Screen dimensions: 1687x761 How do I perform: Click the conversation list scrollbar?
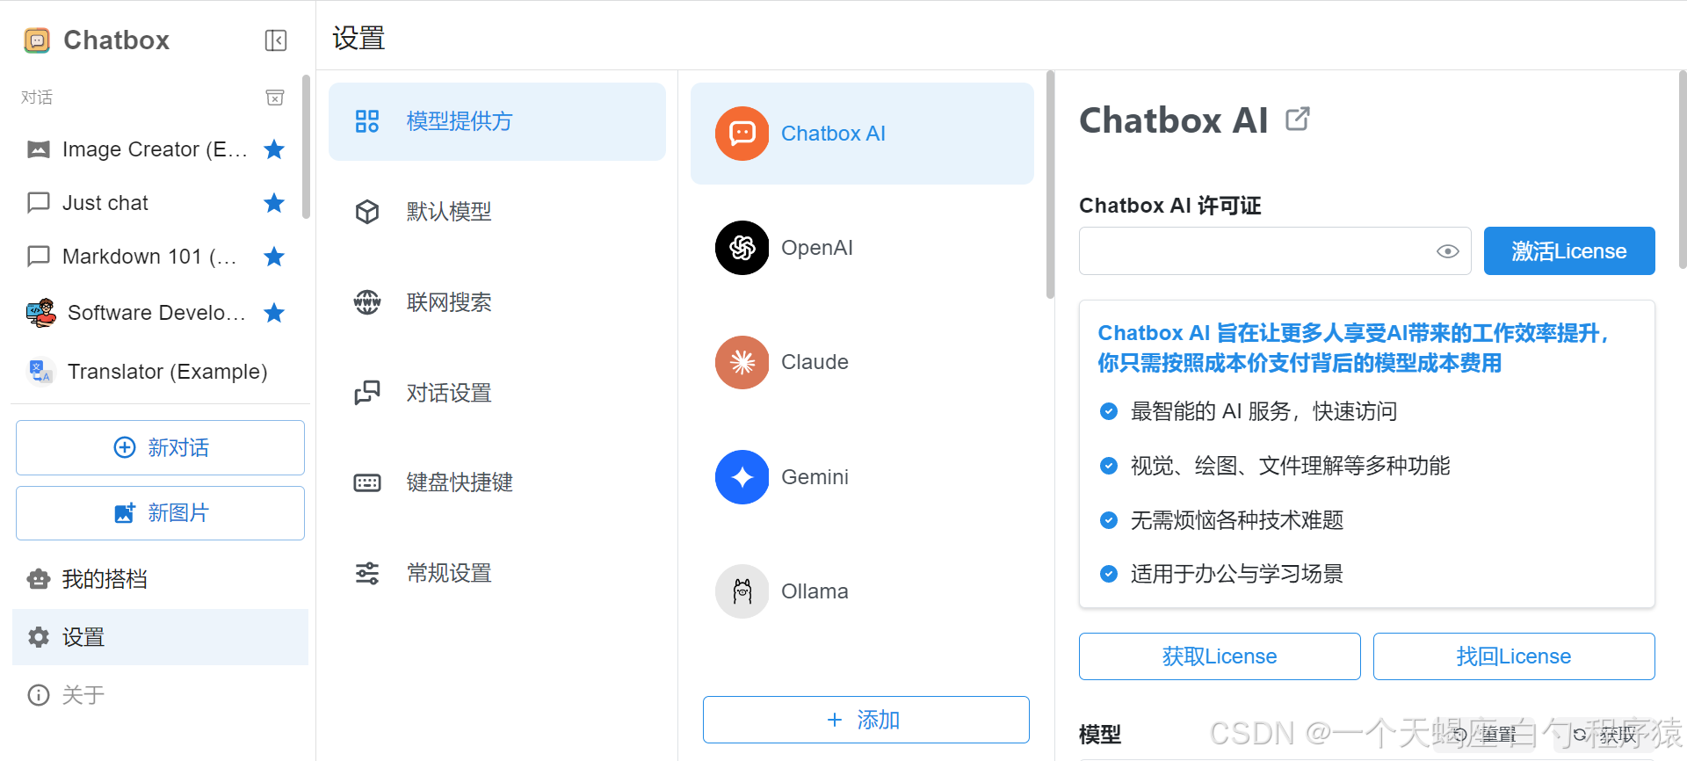coord(306,146)
